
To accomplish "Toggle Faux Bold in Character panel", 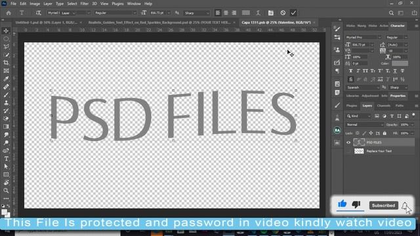I will (350, 71).
